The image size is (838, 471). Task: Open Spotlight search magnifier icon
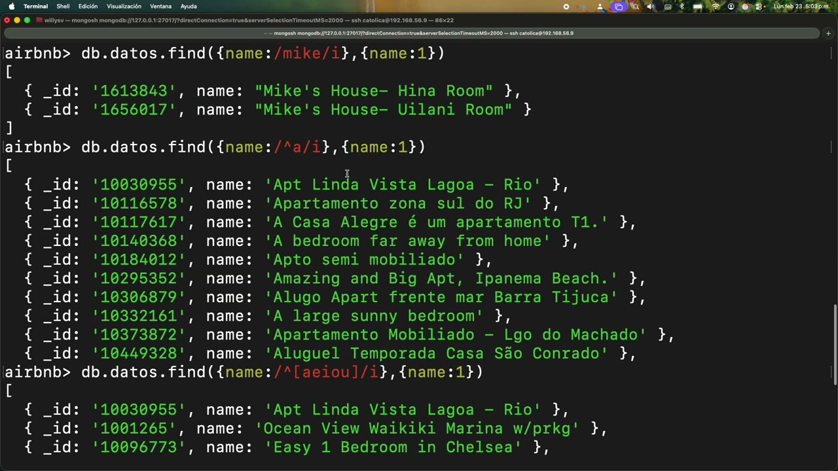tap(636, 7)
